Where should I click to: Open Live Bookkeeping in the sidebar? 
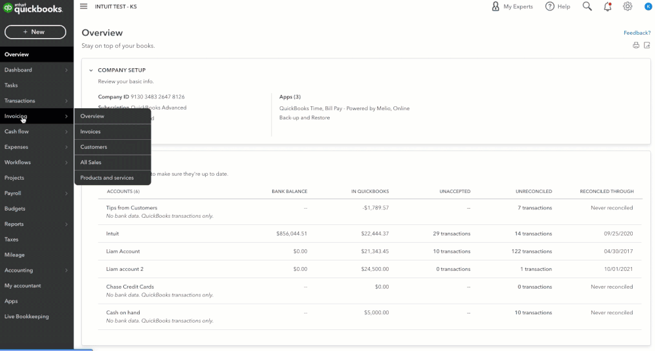click(37, 316)
